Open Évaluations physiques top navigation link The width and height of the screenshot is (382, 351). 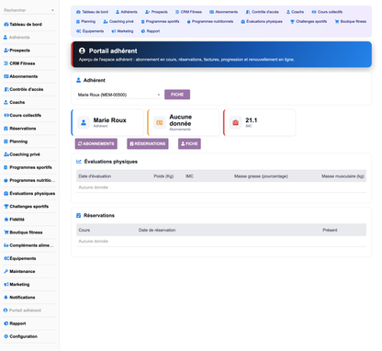pyautogui.click(x=262, y=21)
